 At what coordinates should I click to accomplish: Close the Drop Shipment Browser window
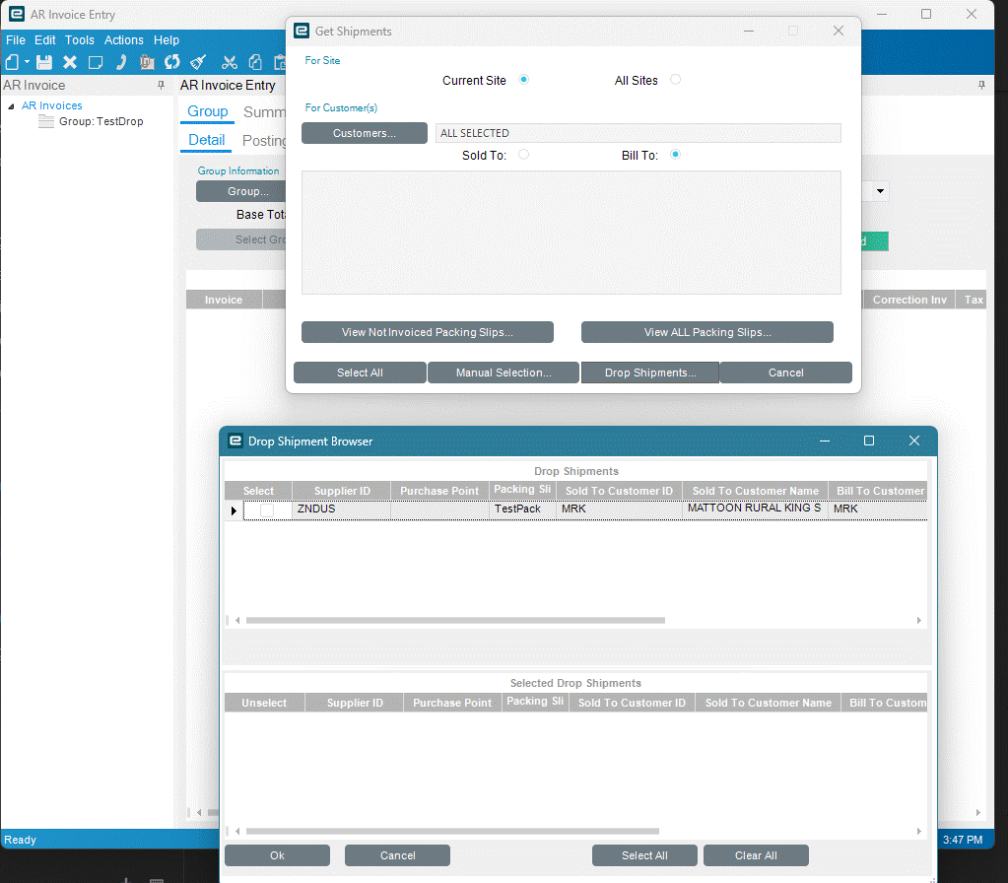(914, 441)
